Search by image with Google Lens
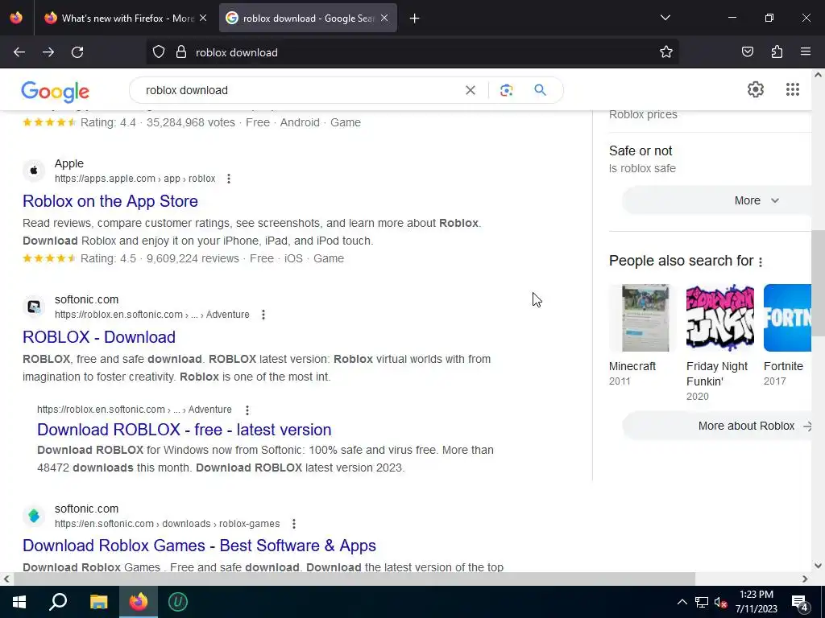 click(506, 90)
